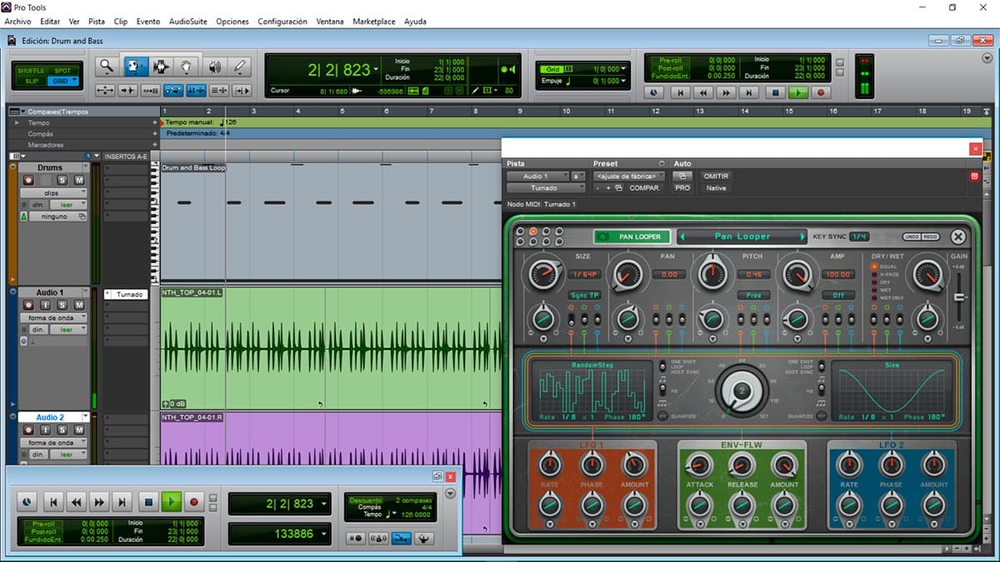Open the Pista menu
Image resolution: width=1000 pixels, height=562 pixels.
pos(97,22)
